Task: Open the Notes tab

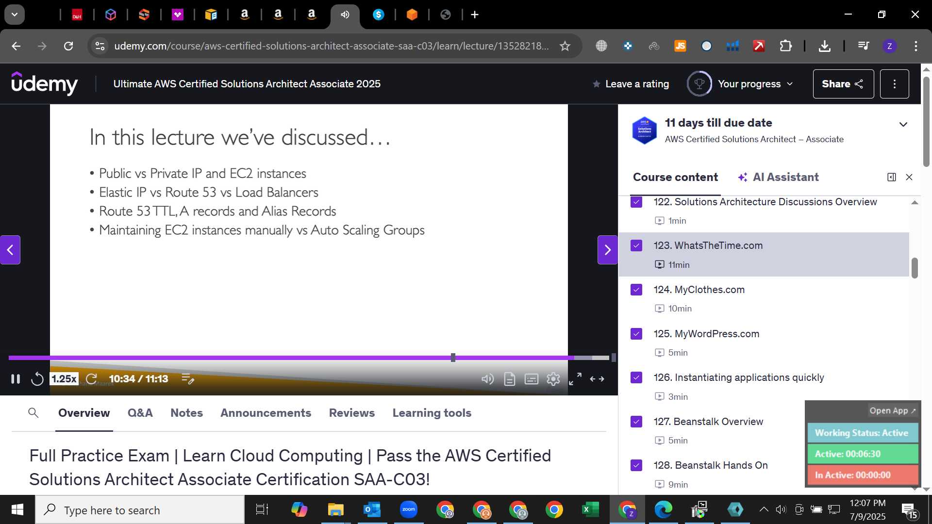Action: [186, 413]
